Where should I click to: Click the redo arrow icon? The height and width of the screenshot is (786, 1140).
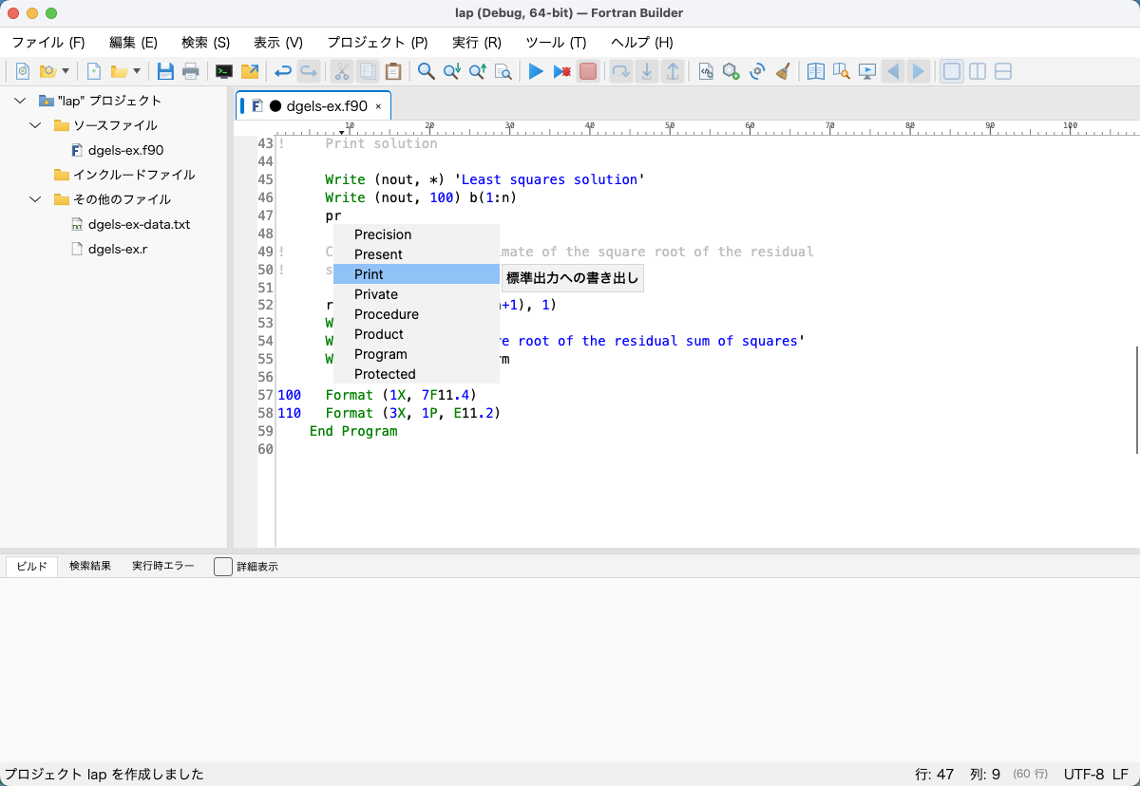309,71
